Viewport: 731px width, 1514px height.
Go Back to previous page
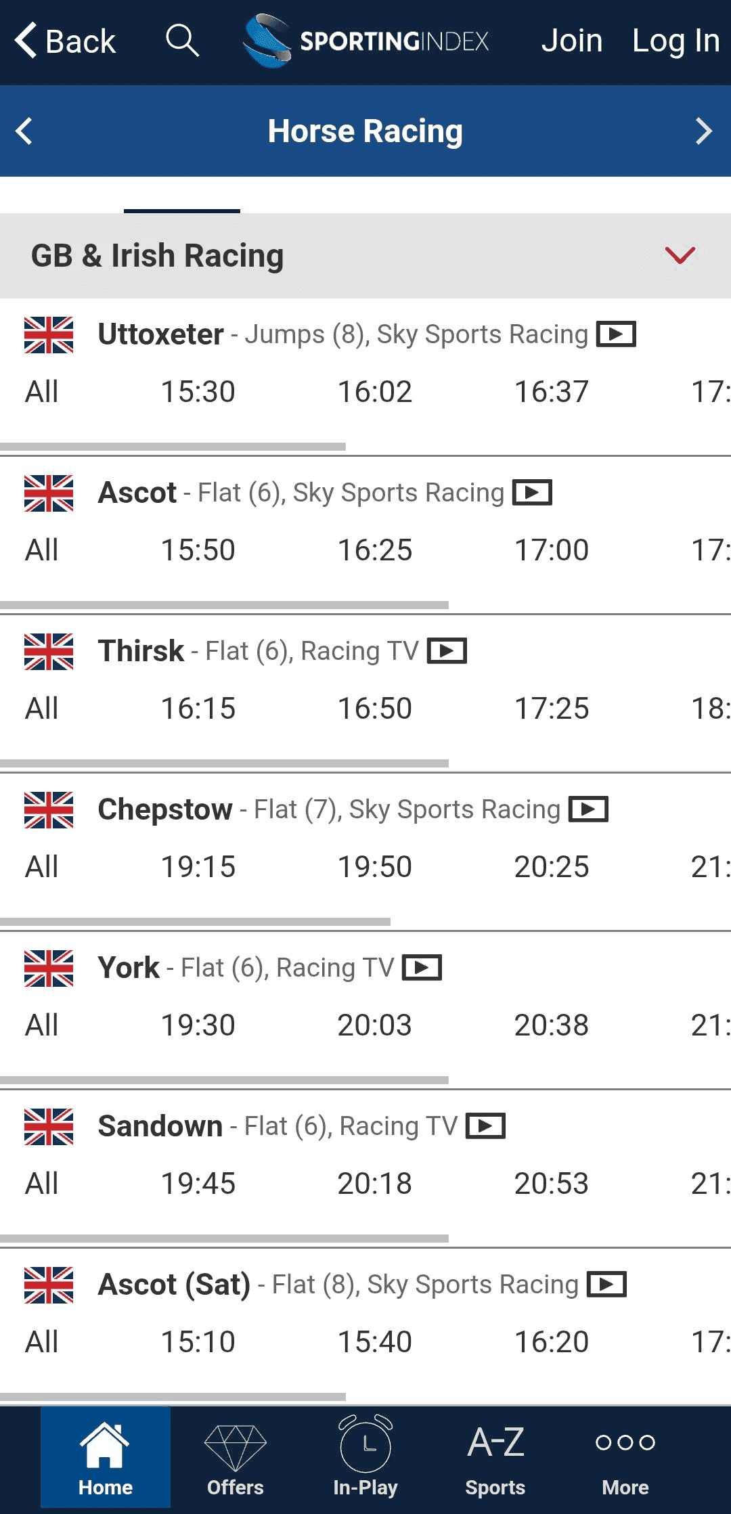pos(66,41)
